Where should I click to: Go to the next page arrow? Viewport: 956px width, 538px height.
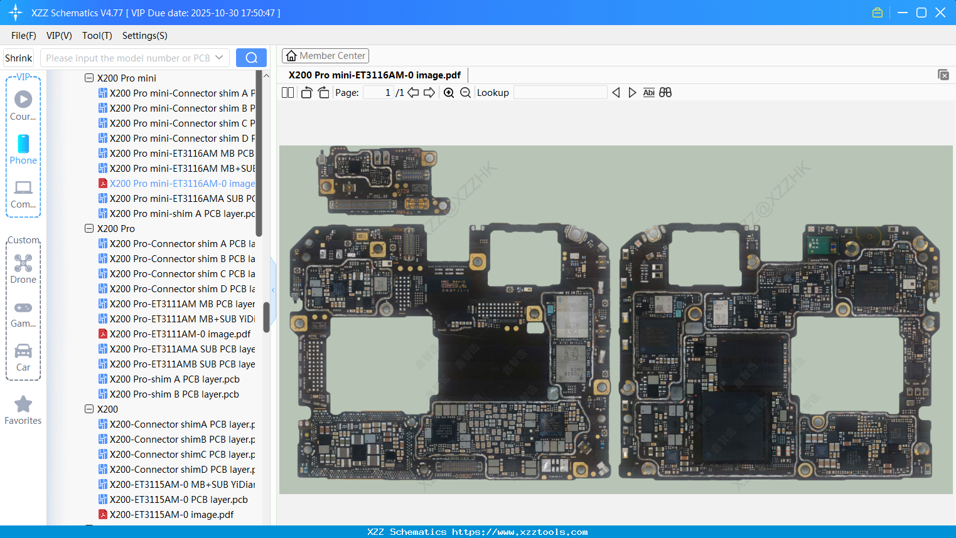429,93
